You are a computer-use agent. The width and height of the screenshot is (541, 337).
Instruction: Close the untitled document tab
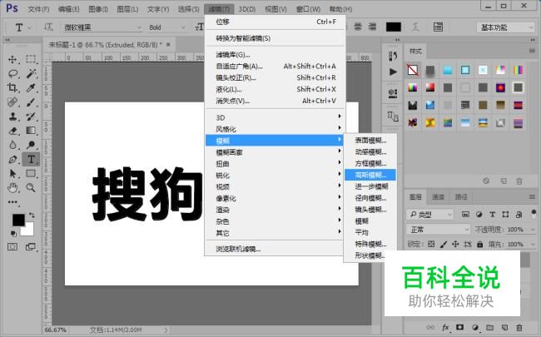(168, 44)
